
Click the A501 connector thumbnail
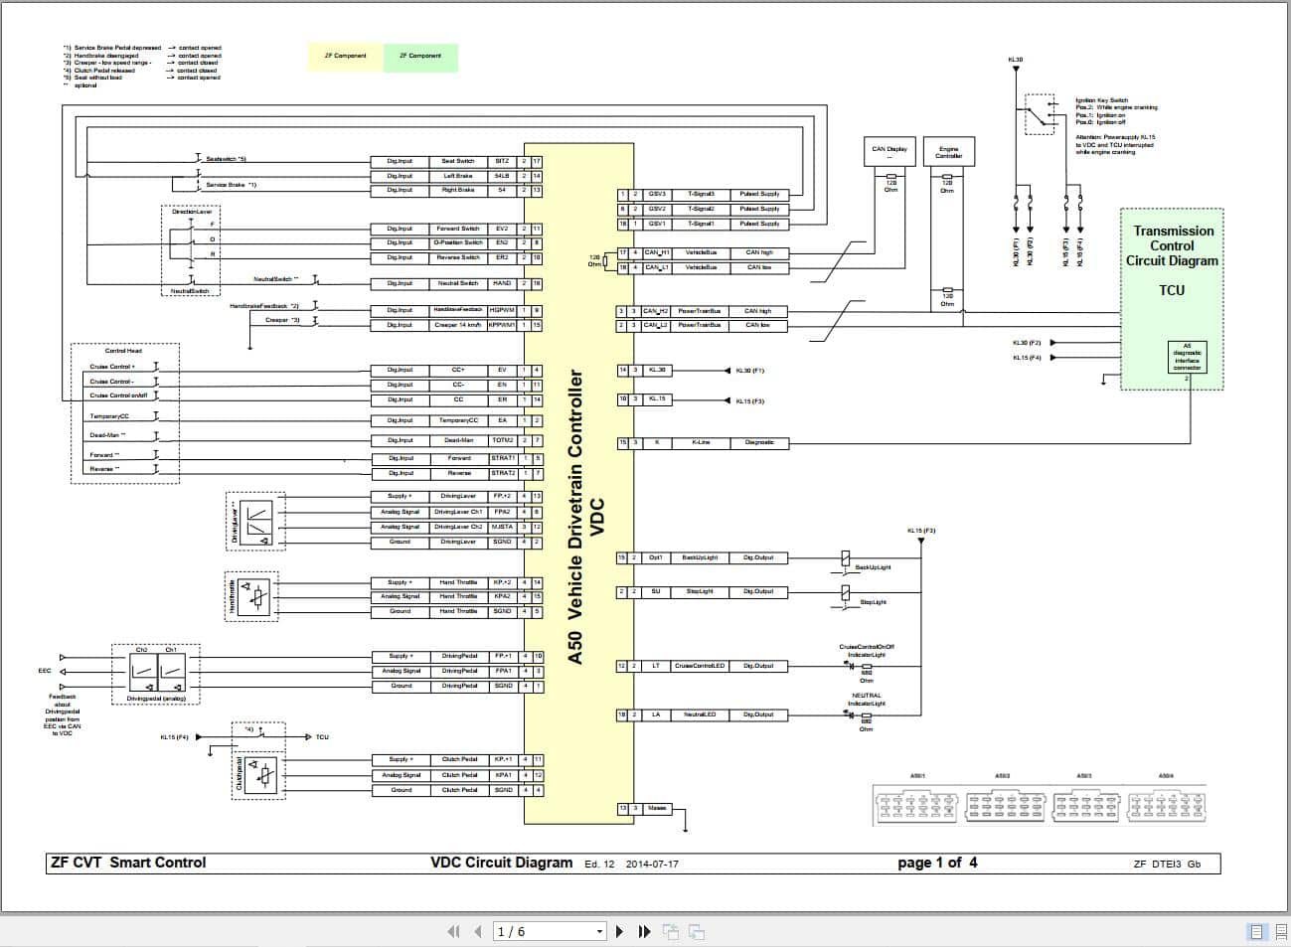[x=914, y=805]
